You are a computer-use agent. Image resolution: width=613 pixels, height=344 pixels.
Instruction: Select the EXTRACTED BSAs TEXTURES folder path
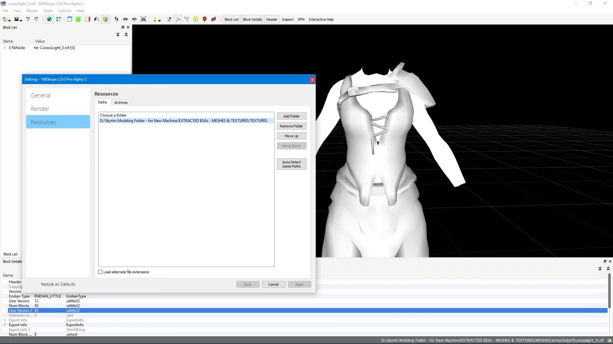click(x=186, y=120)
